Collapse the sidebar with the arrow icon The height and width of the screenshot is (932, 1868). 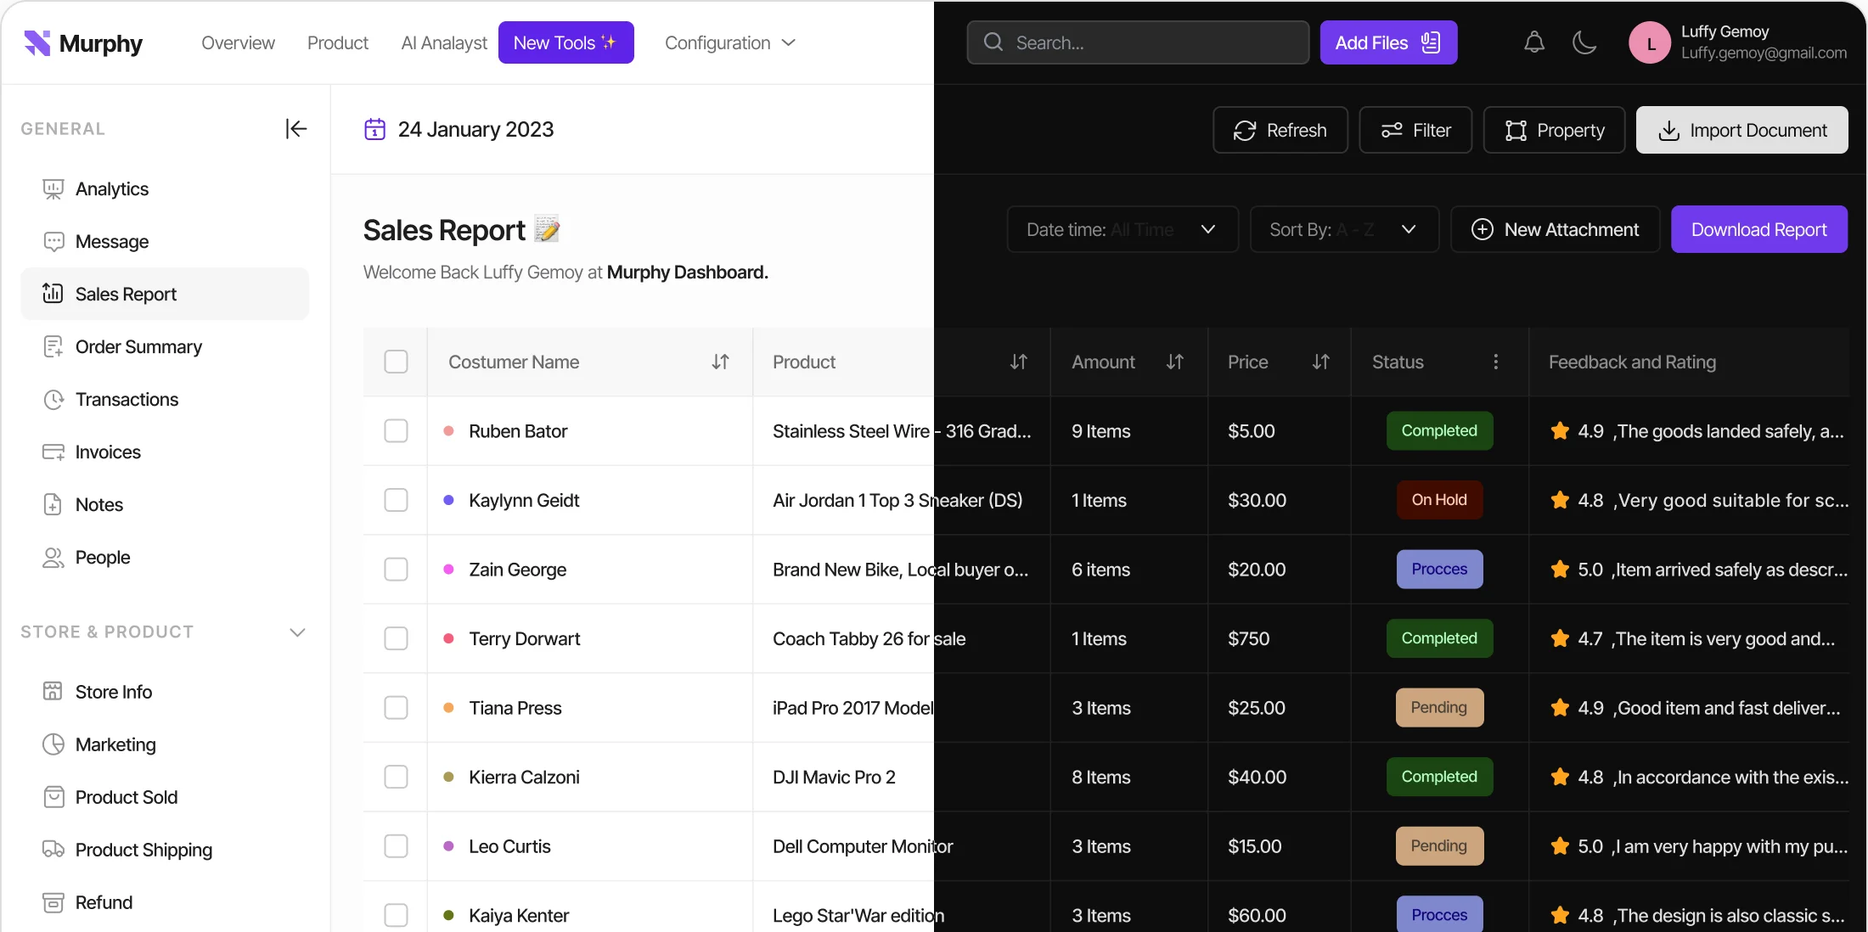[295, 129]
